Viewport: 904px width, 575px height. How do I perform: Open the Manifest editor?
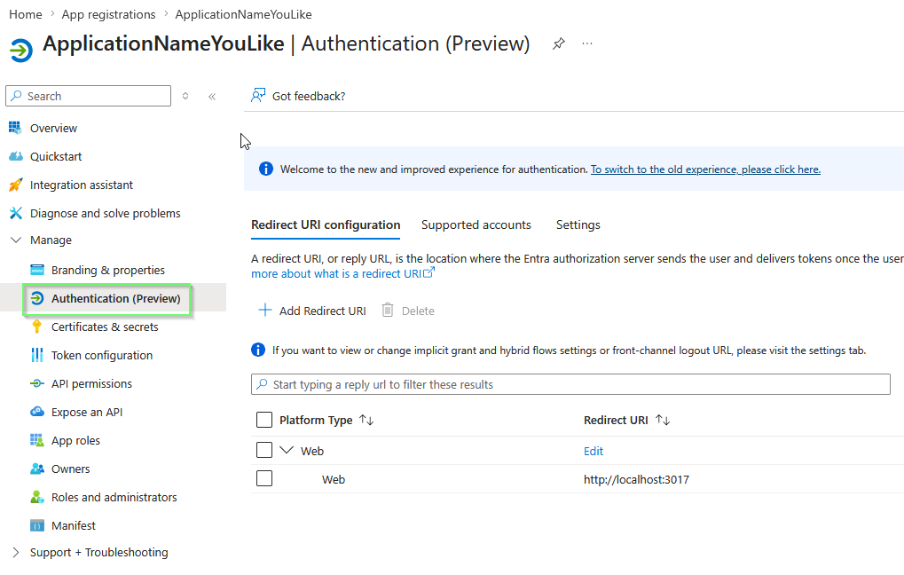pos(73,525)
